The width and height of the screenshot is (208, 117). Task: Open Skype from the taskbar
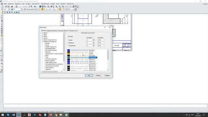point(8,115)
